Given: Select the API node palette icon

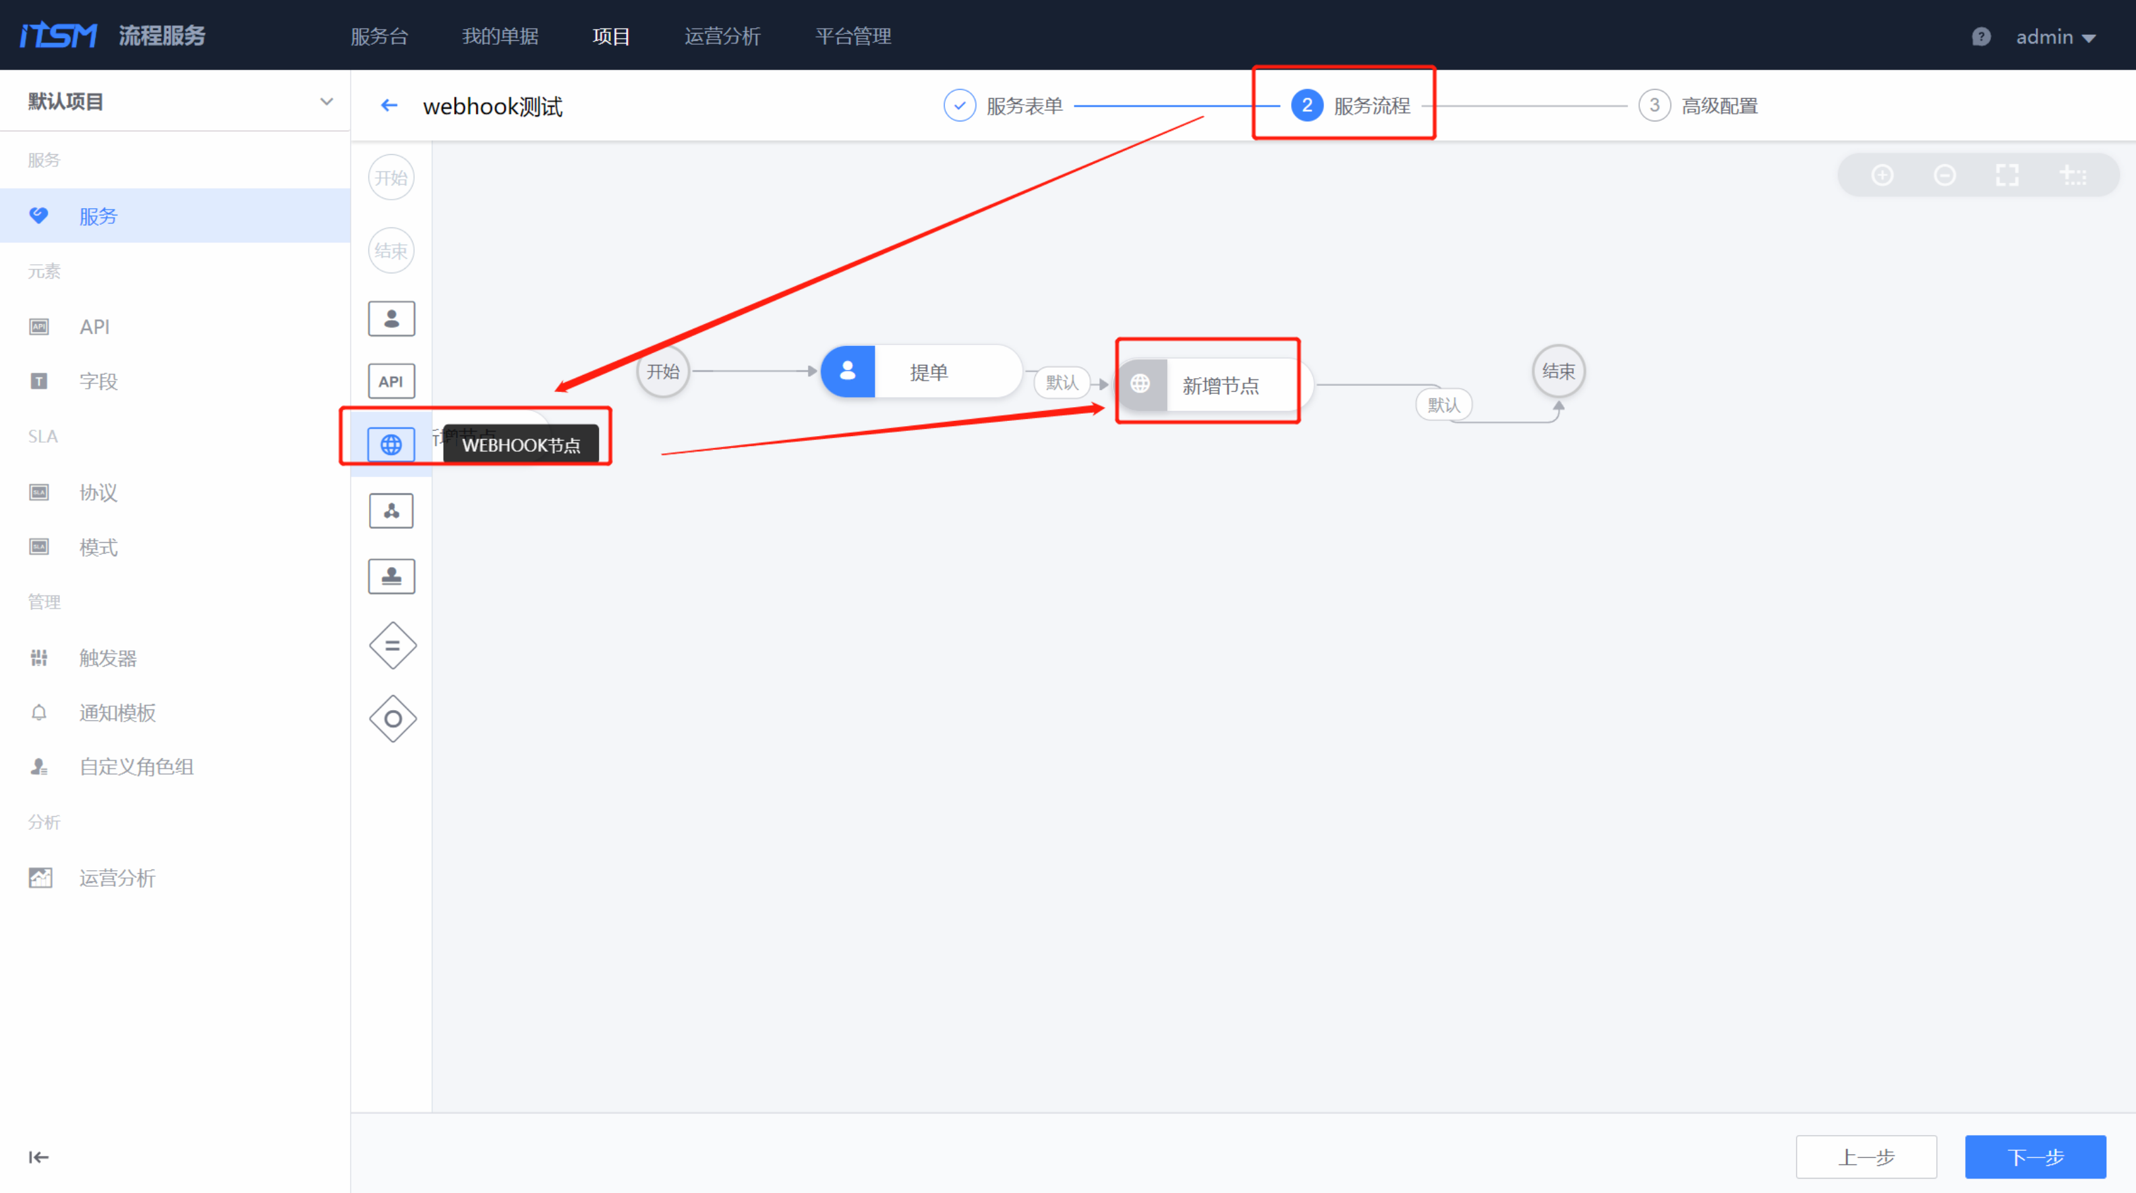Looking at the screenshot, I should (x=391, y=381).
